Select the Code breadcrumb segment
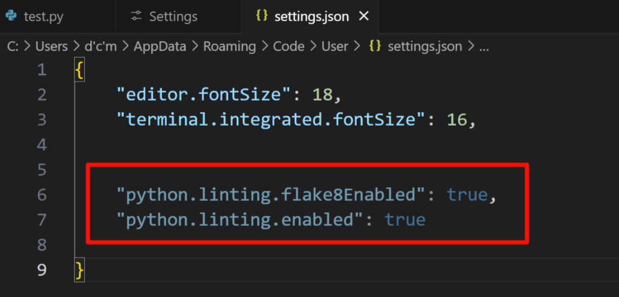619x297 pixels. 289,47
